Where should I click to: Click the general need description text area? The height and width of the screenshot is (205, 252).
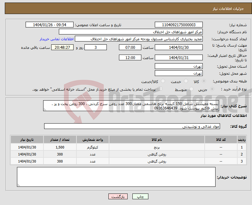[131, 106]
